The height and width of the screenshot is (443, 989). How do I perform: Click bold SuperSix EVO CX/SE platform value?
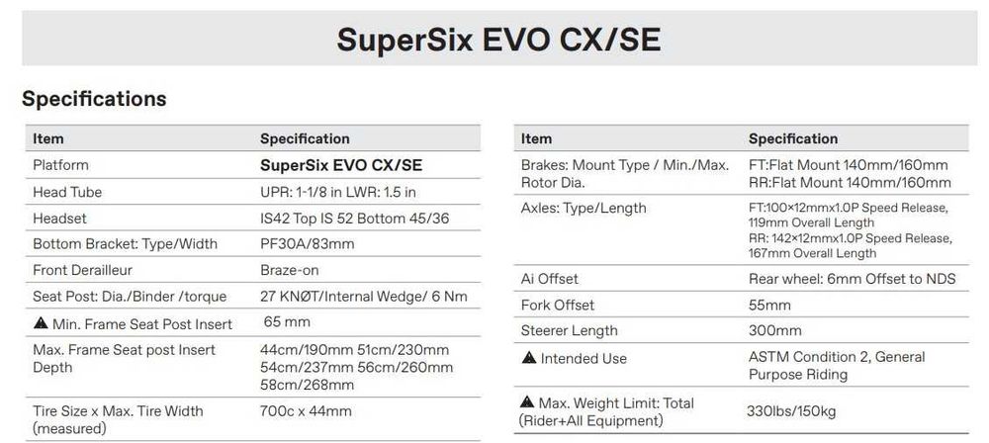click(341, 165)
